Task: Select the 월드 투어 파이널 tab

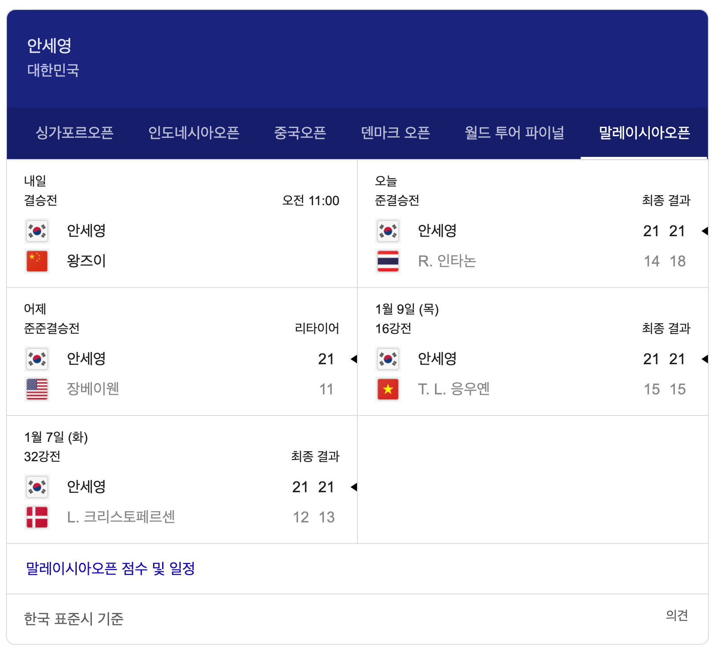Action: click(514, 133)
